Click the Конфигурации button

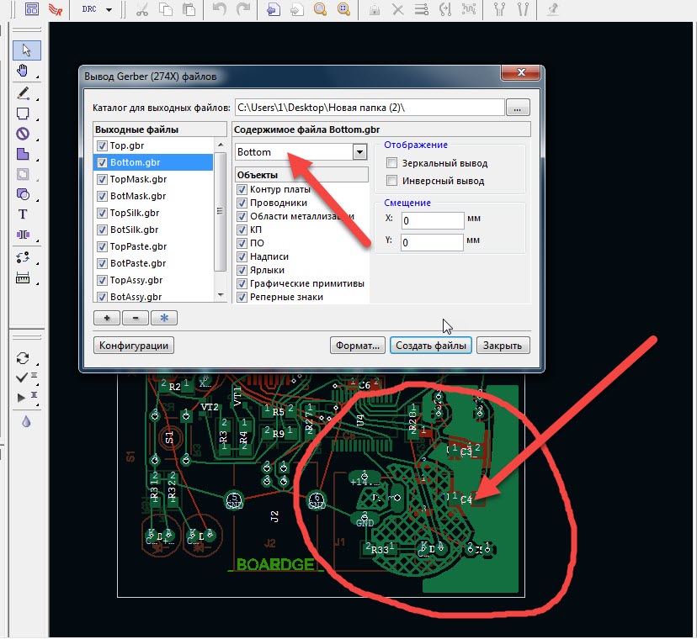click(134, 346)
